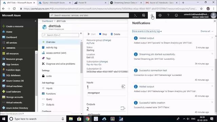Image resolution: width=217 pixels, height=122 pixels.
Task: Change the resource group link
Action: coord(107,40)
